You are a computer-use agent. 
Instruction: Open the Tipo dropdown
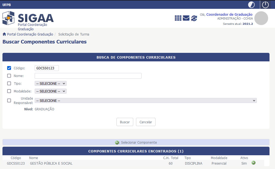click(x=50, y=84)
